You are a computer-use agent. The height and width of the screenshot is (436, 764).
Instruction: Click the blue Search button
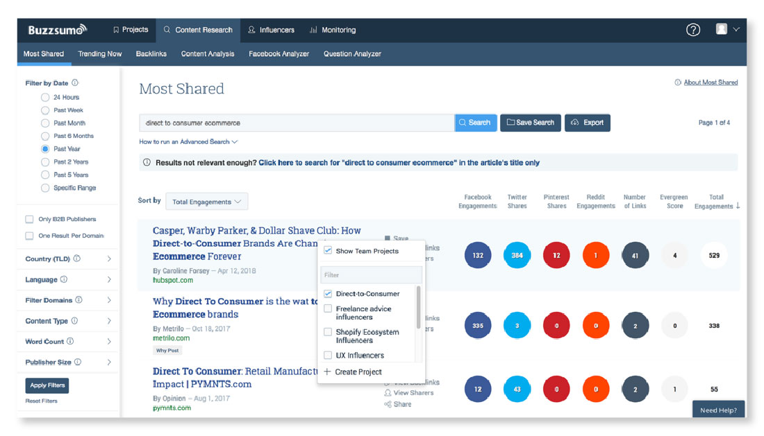[476, 123]
